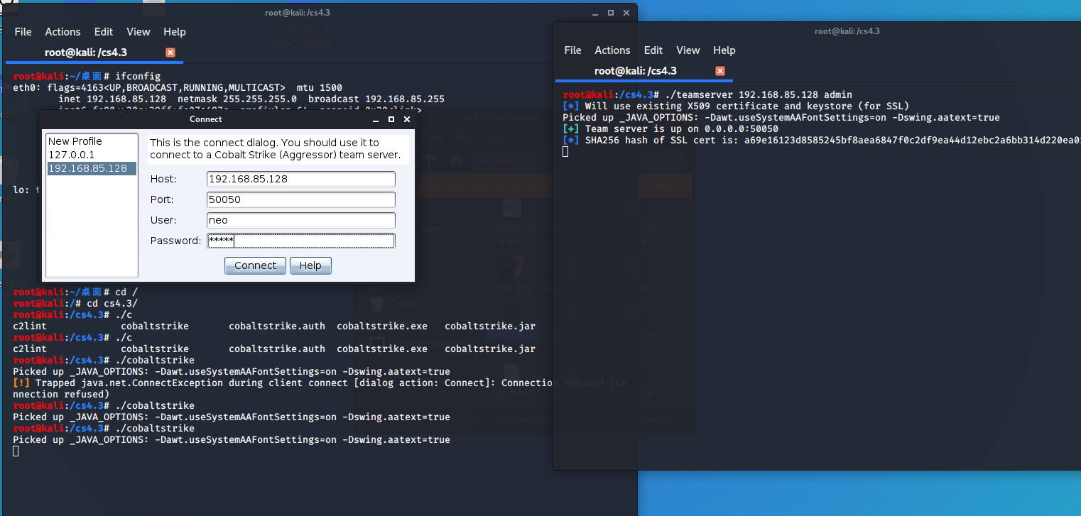Image resolution: width=1081 pixels, height=516 pixels.
Task: Click 'Team server is up' line
Action: [x=670, y=128]
